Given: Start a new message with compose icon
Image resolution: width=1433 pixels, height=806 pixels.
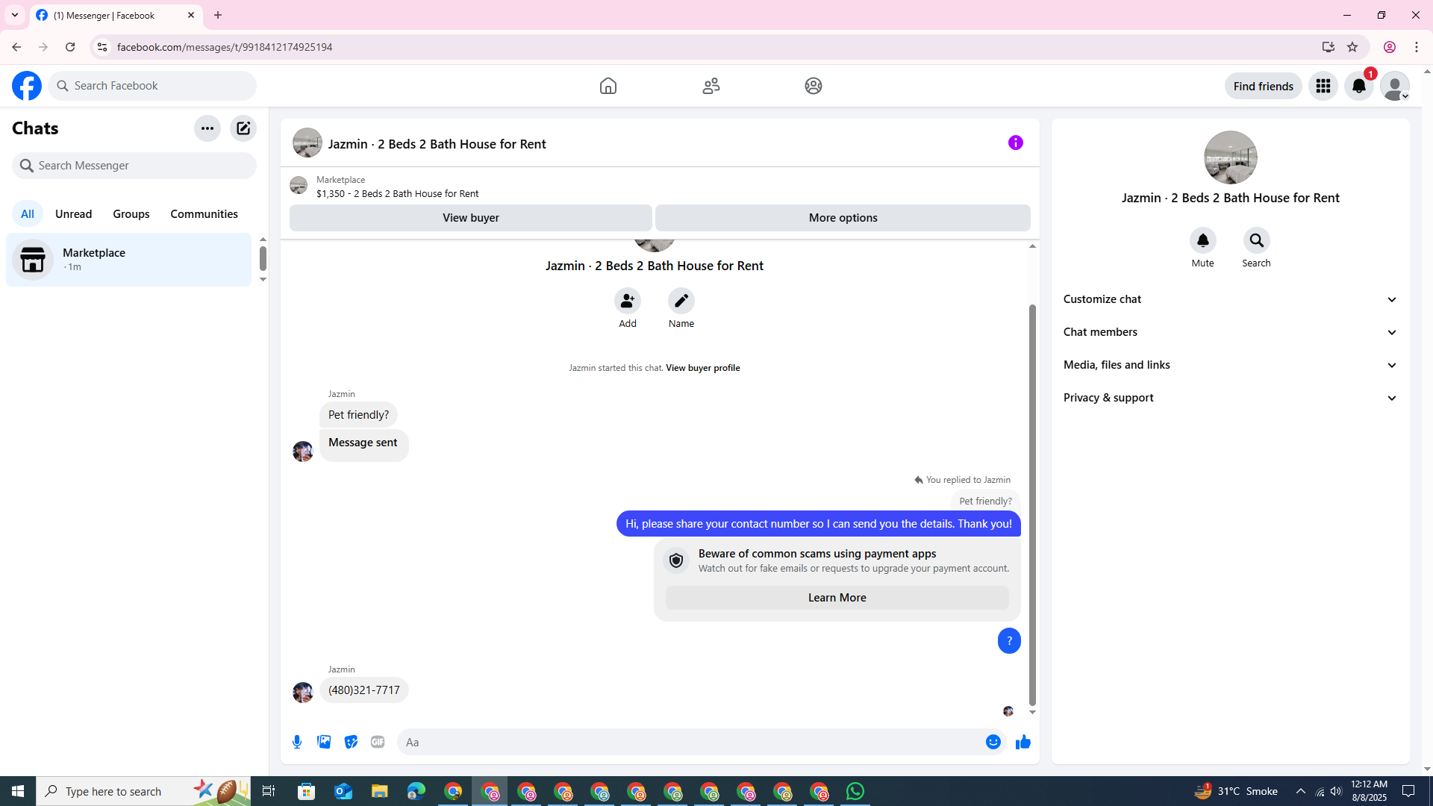Looking at the screenshot, I should pos(243,128).
